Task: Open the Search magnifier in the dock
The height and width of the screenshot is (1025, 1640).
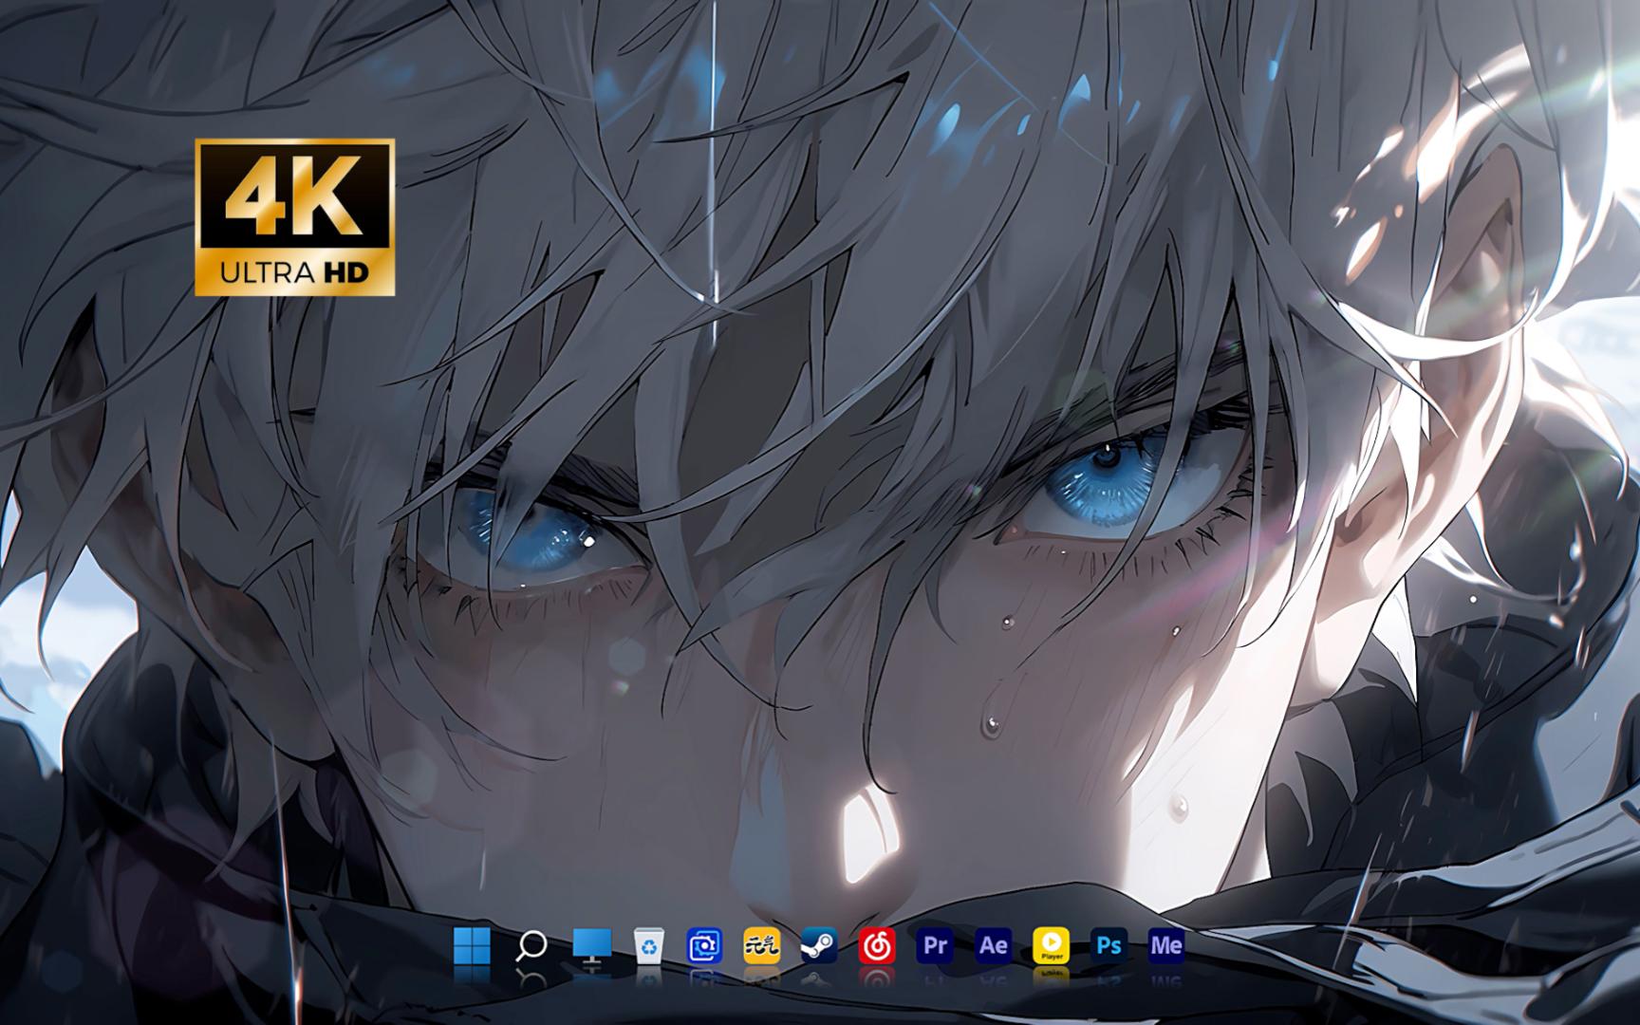Action: pos(531,945)
